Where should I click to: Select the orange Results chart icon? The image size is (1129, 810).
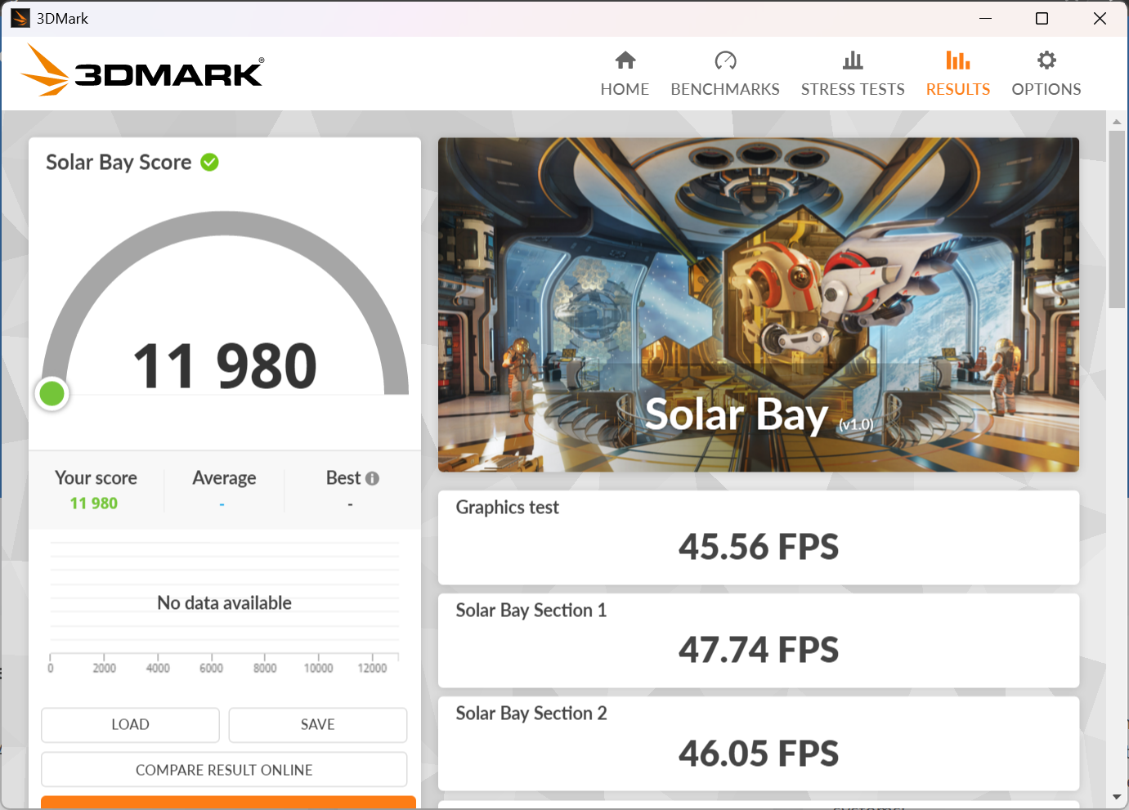click(958, 60)
